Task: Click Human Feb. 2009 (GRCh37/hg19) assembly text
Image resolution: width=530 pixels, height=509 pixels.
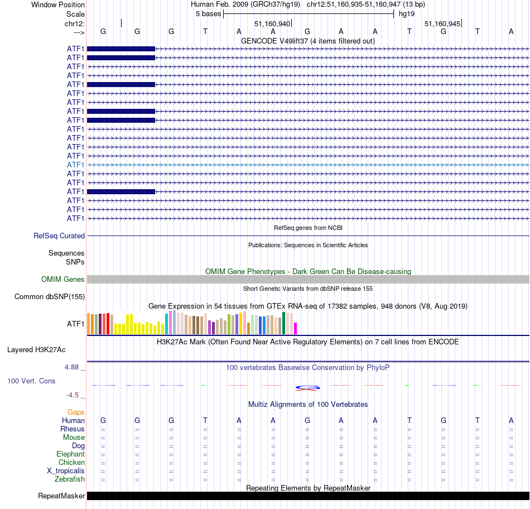Action: [x=245, y=4]
